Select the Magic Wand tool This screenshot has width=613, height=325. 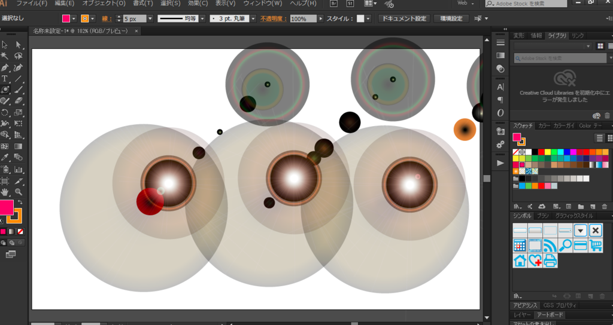(5, 56)
